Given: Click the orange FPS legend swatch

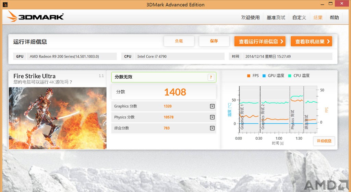Looking at the screenshot, I should [249, 76].
